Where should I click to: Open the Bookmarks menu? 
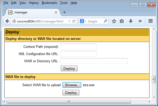[x=50, y=3]
